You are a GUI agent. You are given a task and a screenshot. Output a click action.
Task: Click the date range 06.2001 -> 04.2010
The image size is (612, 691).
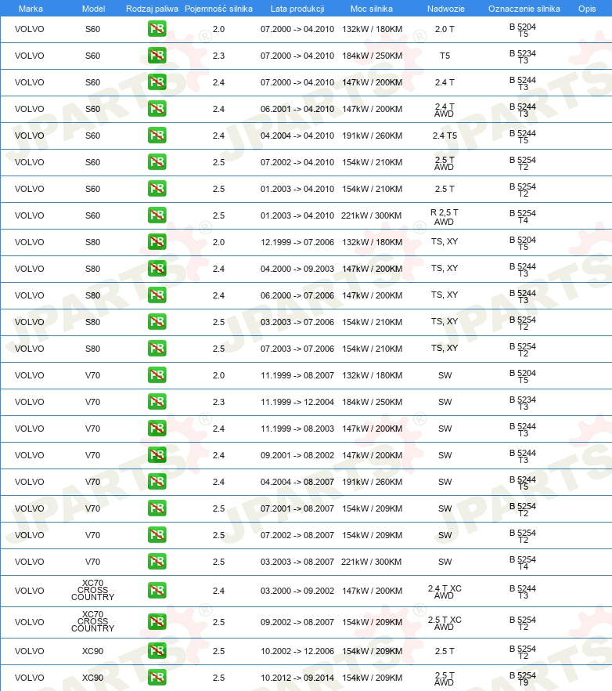tap(297, 109)
